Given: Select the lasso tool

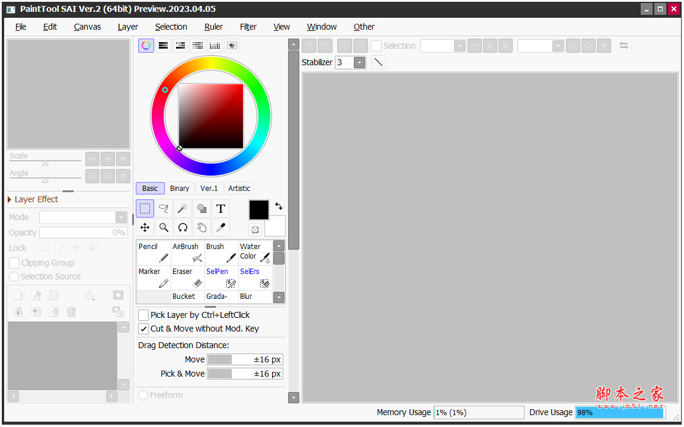Looking at the screenshot, I should (x=164, y=209).
